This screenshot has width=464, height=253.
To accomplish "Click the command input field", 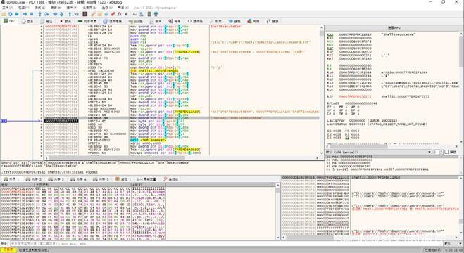I will (x=227, y=244).
